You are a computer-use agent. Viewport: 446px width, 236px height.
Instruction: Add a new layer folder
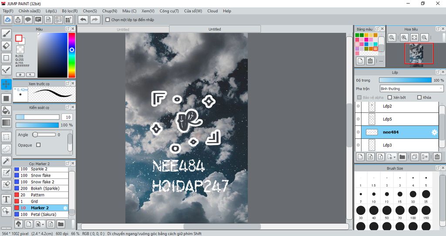(402, 157)
